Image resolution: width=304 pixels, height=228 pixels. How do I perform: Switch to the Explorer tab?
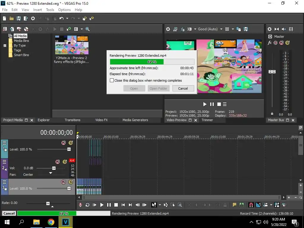44,120
